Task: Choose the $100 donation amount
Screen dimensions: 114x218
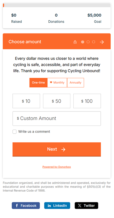Action: click(87, 101)
